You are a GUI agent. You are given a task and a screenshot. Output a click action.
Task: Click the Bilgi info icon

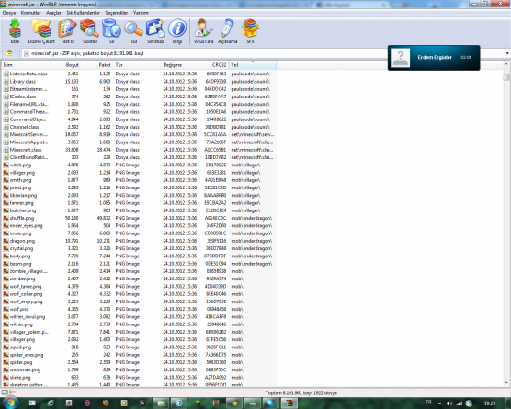coord(177,31)
